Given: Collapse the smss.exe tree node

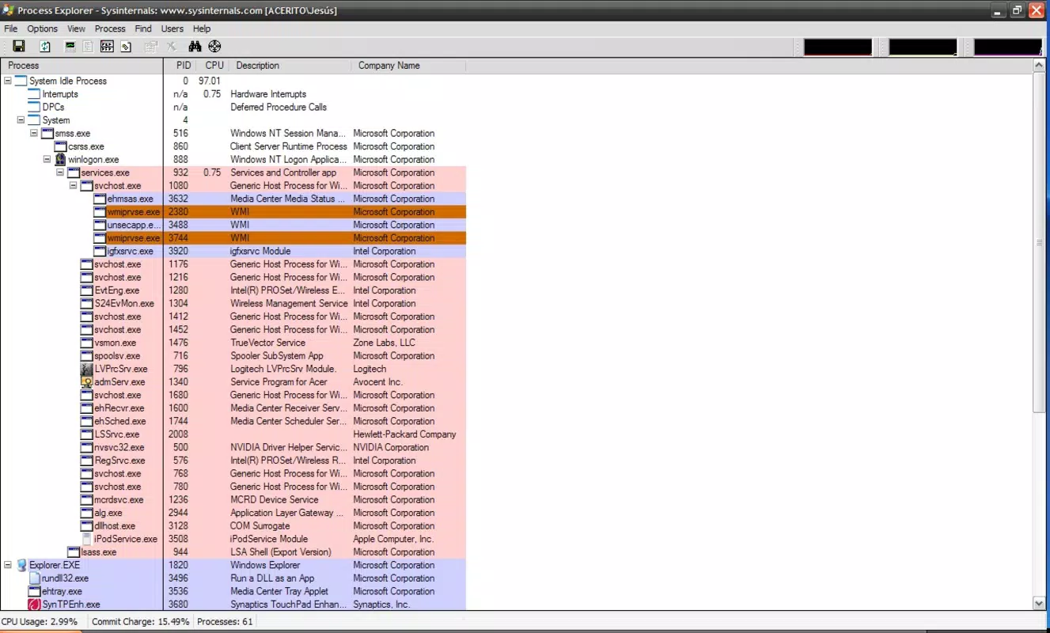Looking at the screenshot, I should pyautogui.click(x=34, y=133).
